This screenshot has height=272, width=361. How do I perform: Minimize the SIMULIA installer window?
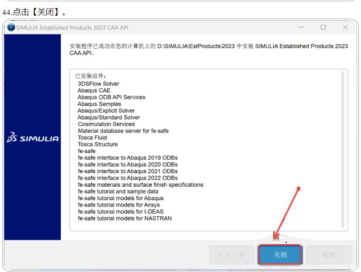(301, 27)
